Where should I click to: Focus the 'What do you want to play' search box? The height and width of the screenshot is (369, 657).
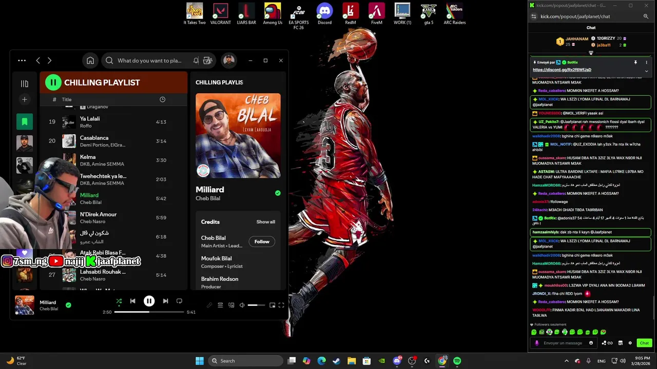click(x=149, y=60)
